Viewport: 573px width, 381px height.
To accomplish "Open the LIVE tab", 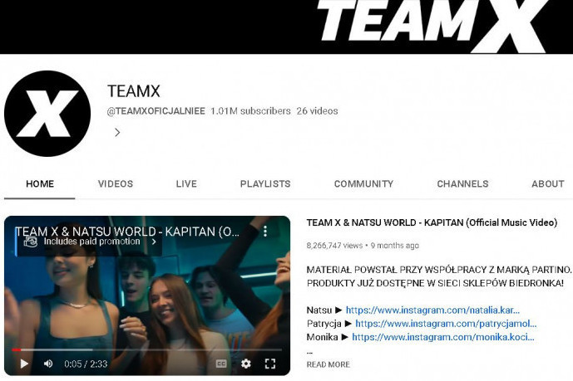I will point(186,183).
